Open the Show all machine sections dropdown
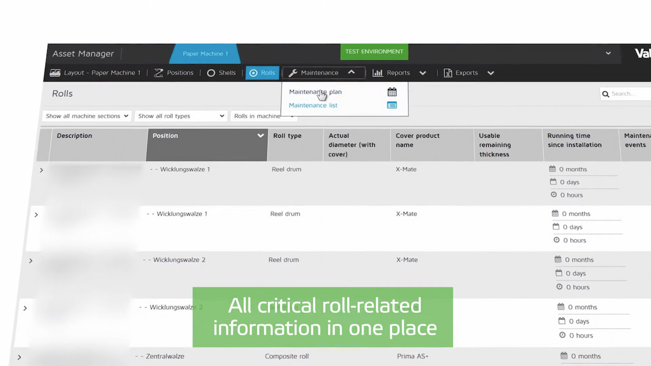Viewport: 651px width, 366px height. pos(87,116)
